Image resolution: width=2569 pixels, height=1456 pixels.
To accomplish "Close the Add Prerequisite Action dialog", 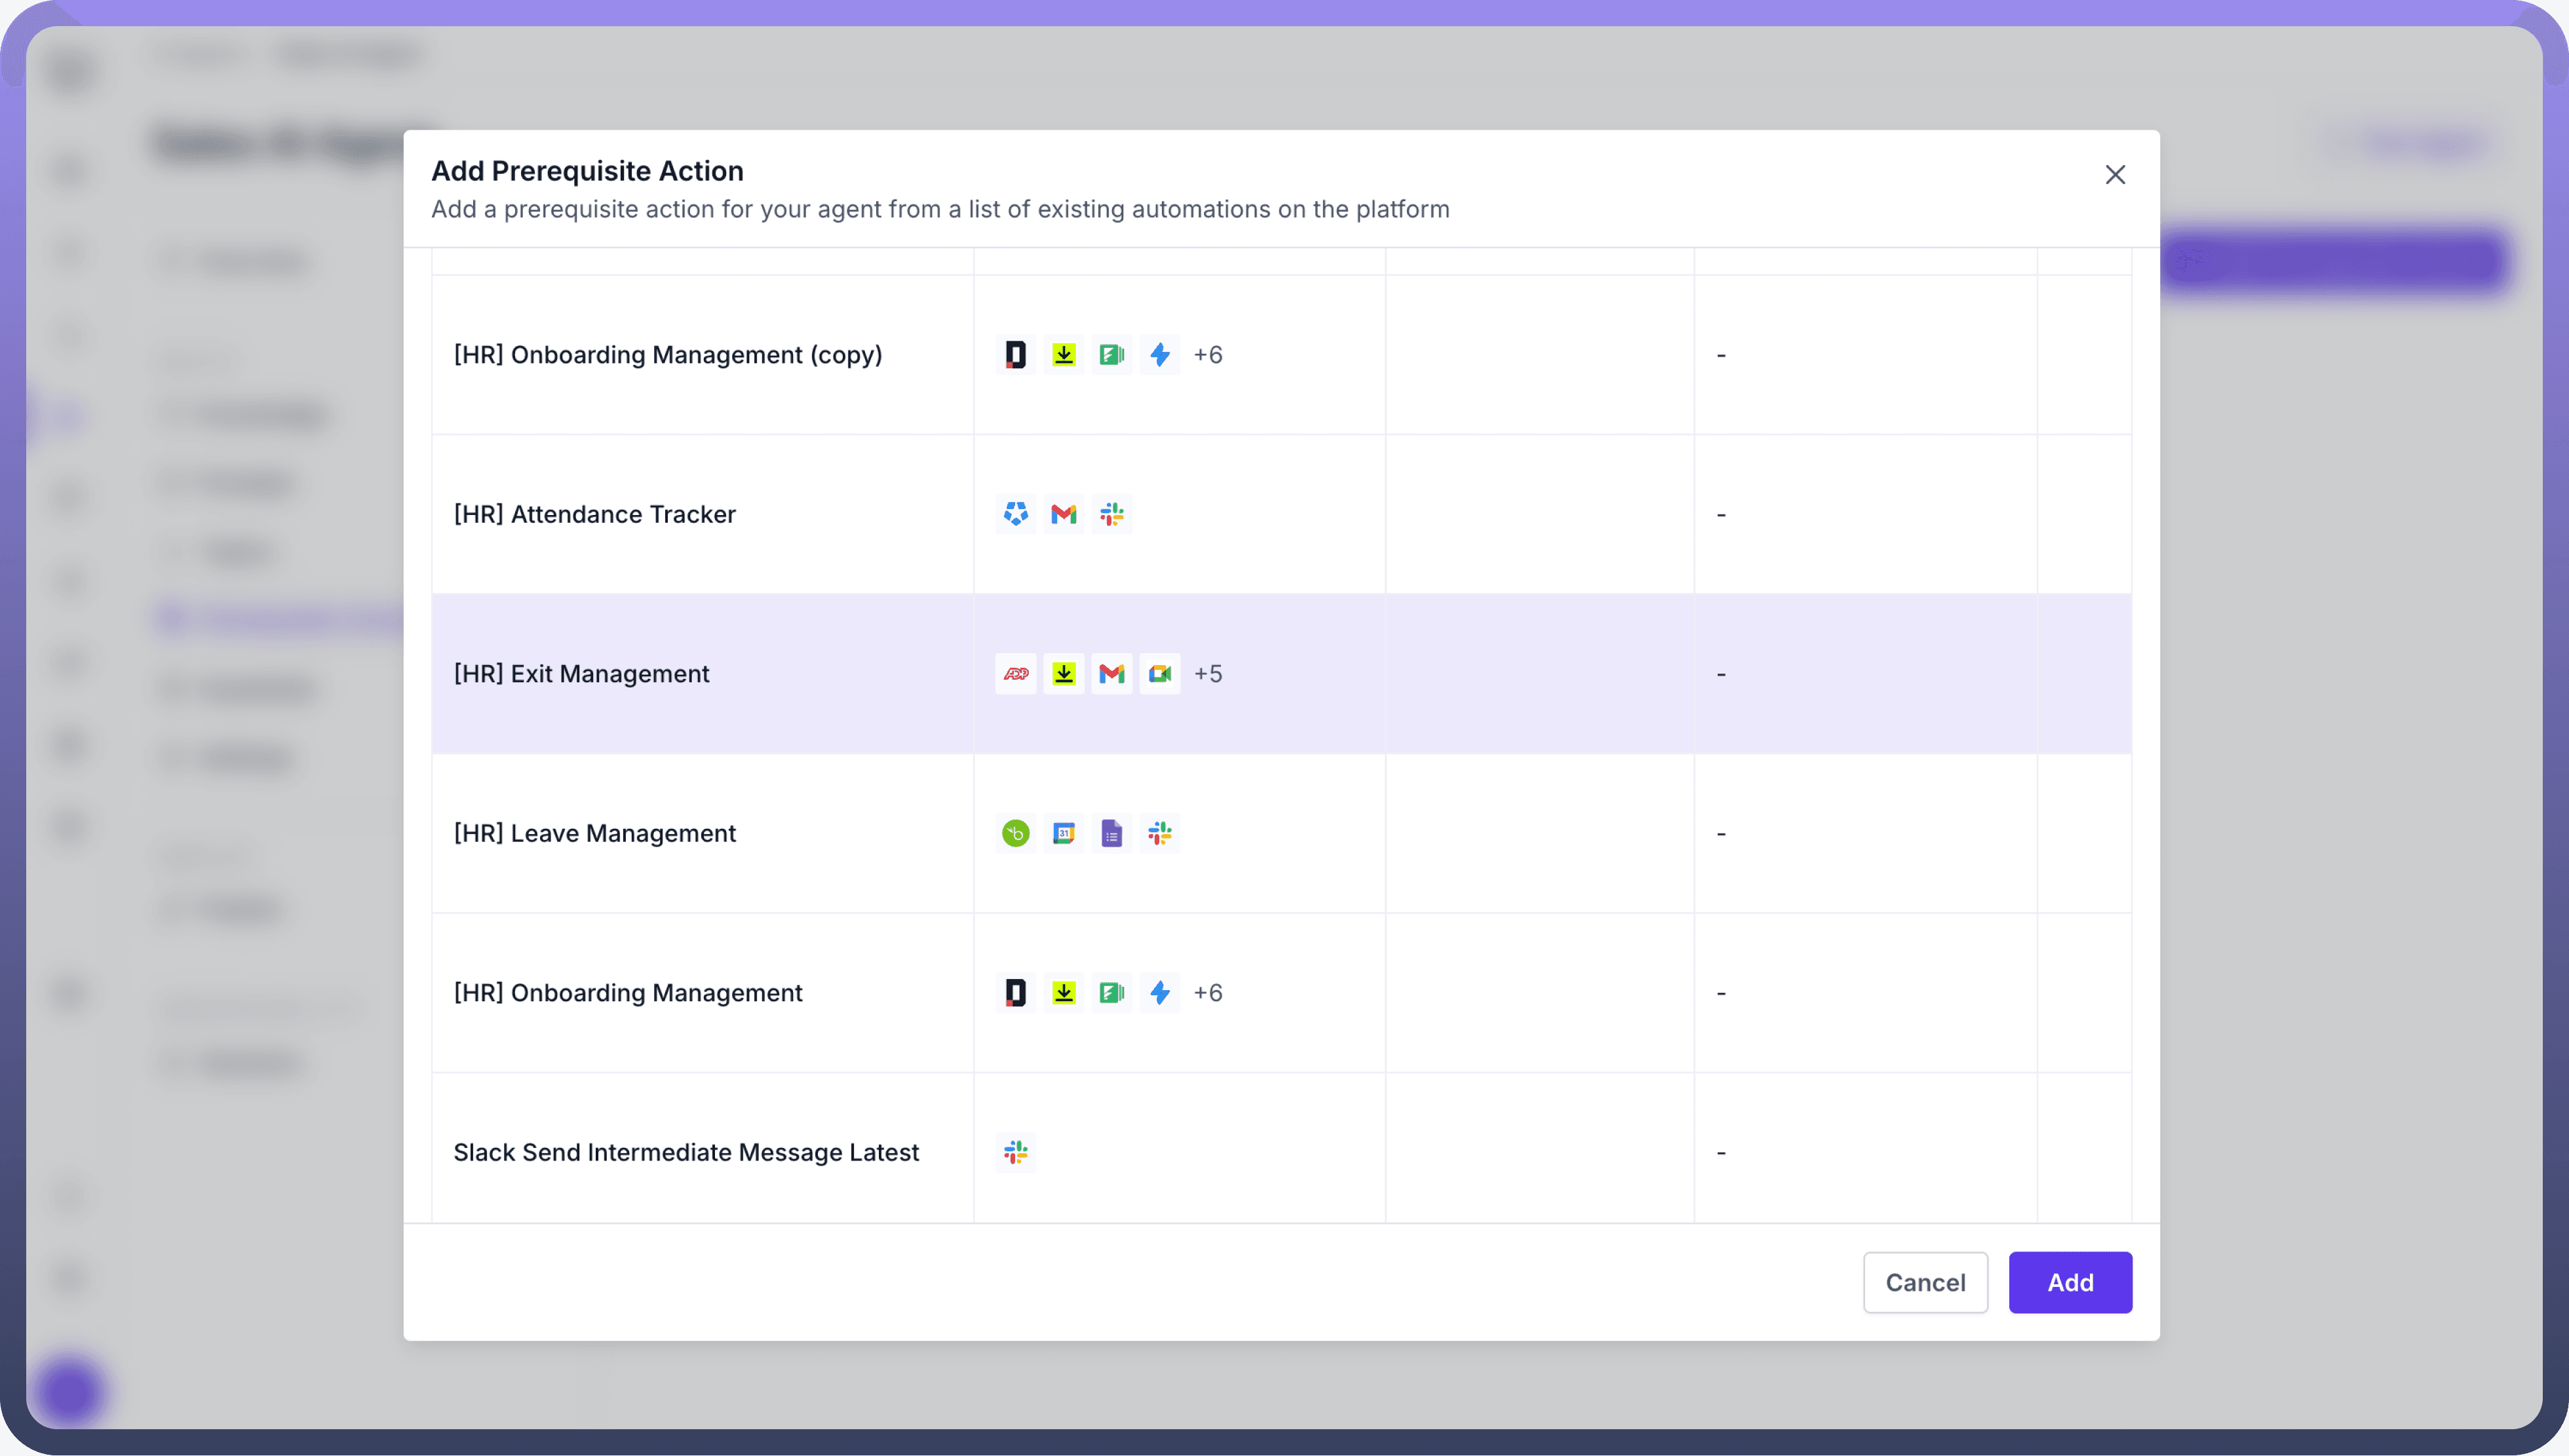I will tap(2114, 175).
